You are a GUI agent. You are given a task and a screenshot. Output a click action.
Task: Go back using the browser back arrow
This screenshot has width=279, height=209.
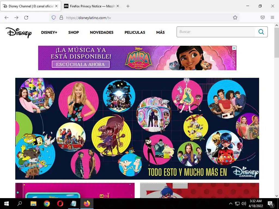tap(7, 18)
